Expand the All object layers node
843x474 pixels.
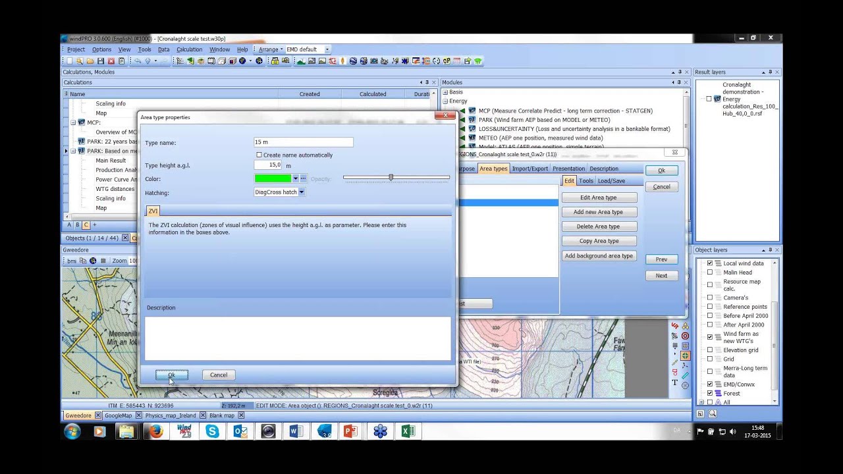coord(701,402)
